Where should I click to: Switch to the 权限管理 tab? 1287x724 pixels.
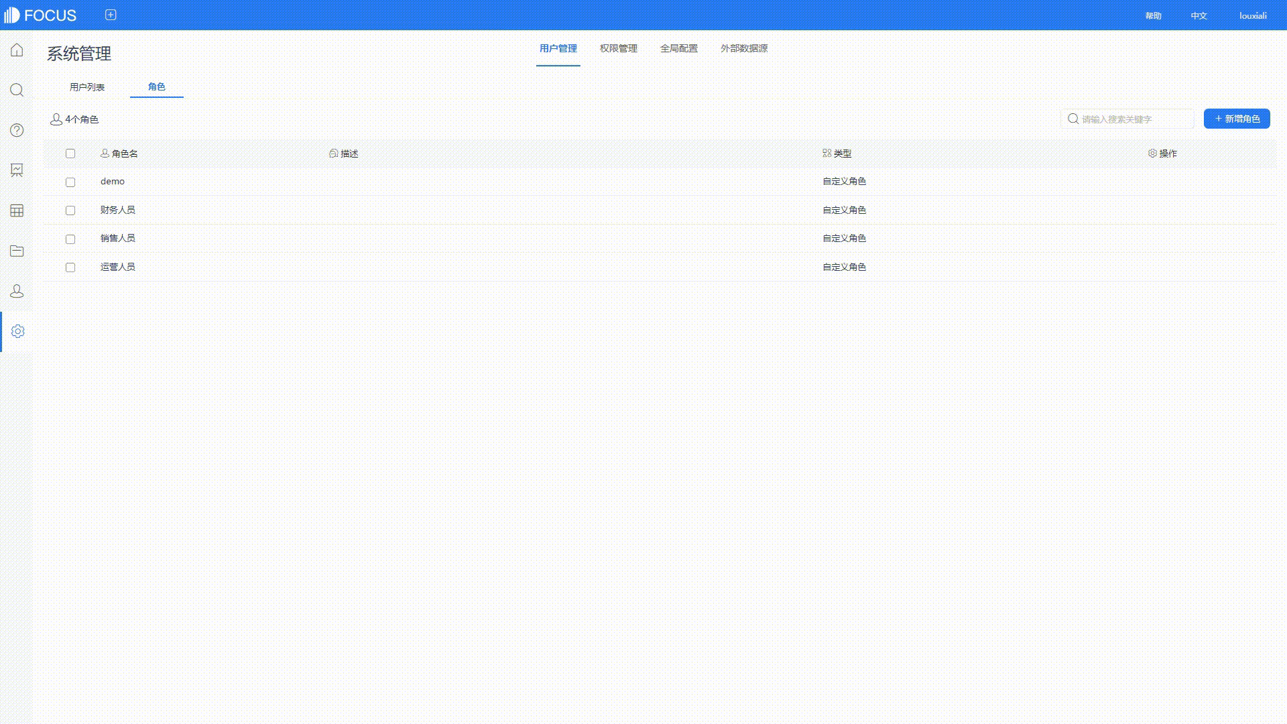pos(617,48)
